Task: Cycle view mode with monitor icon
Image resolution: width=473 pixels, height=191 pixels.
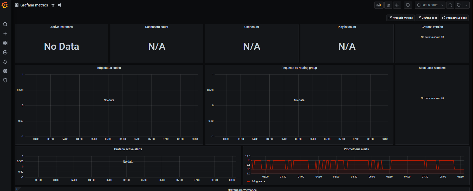Action: pos(408,5)
